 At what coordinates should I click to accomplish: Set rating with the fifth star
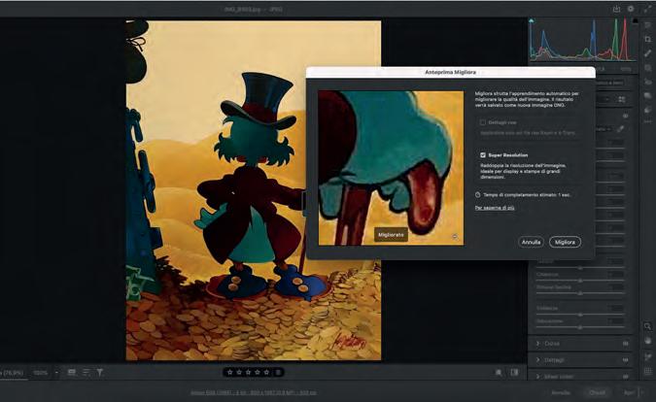[266, 372]
